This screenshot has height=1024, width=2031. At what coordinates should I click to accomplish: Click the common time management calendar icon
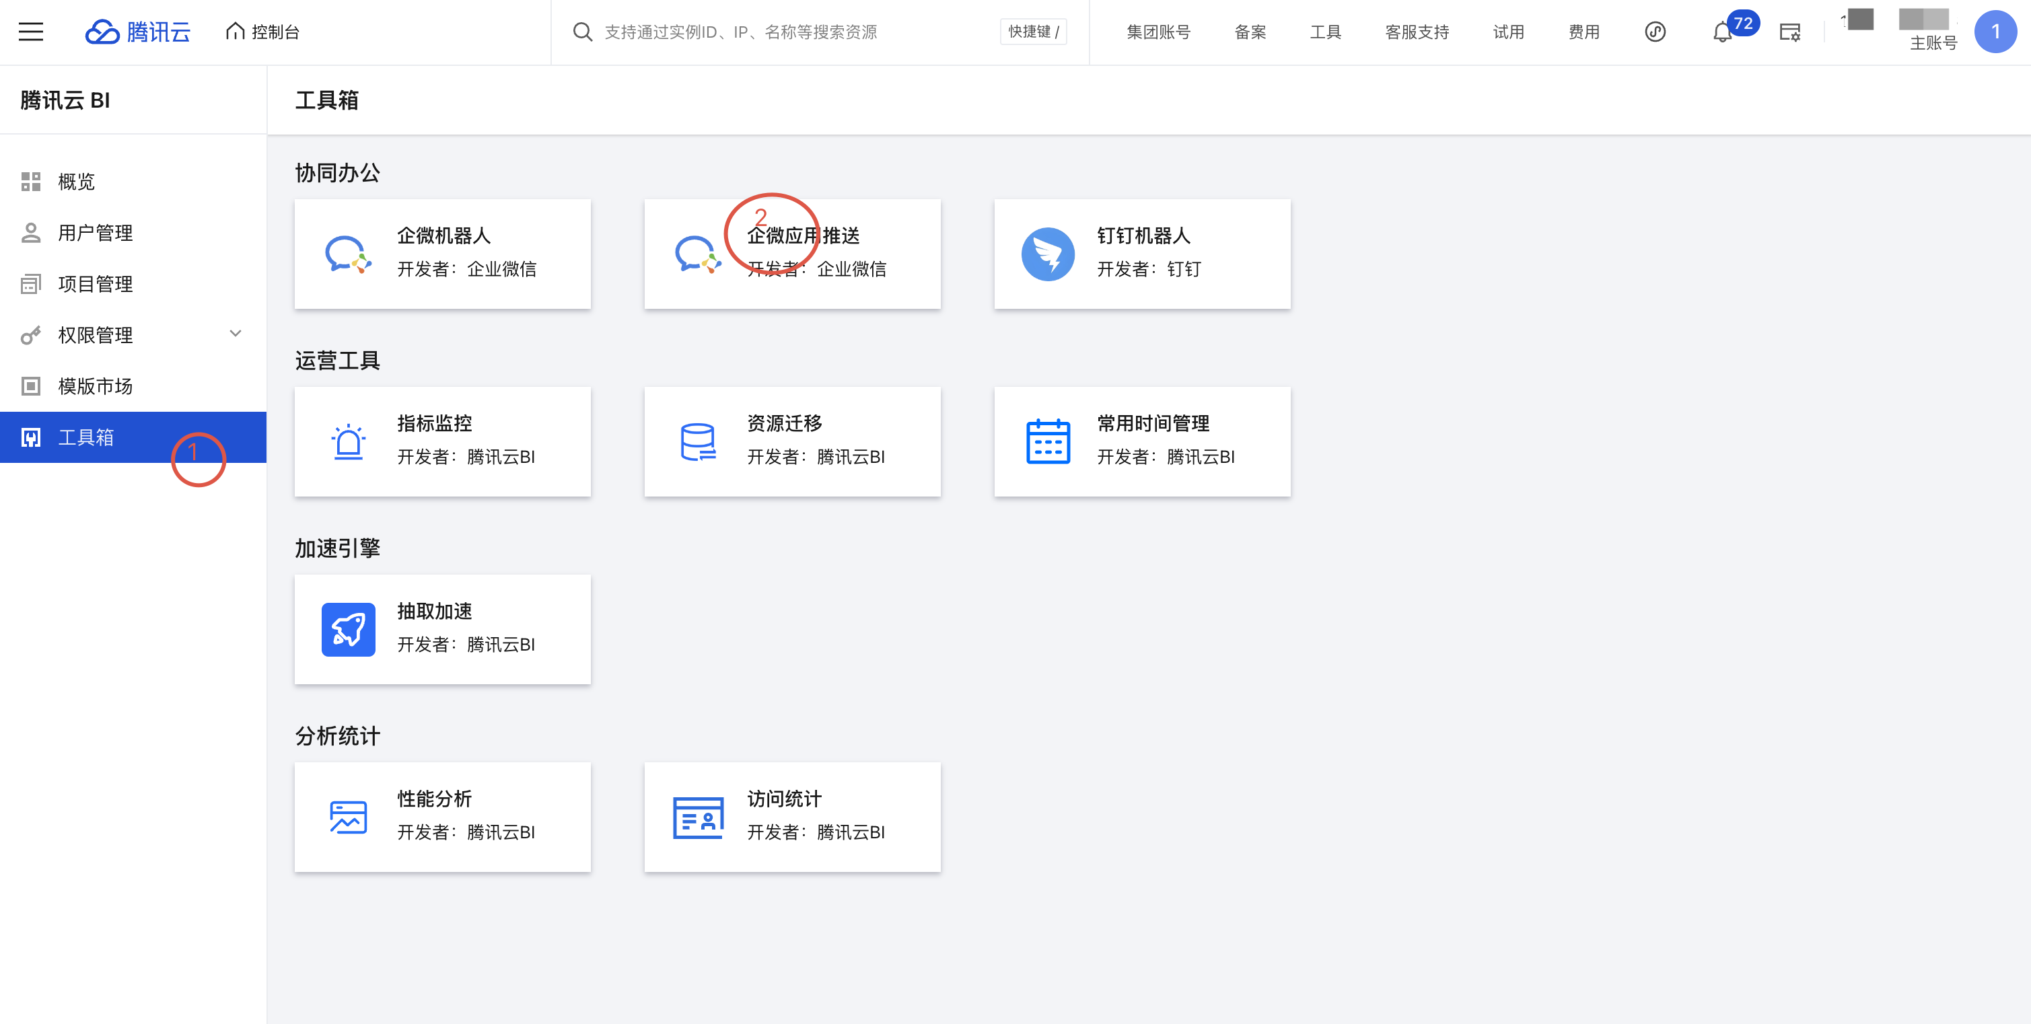[1048, 441]
